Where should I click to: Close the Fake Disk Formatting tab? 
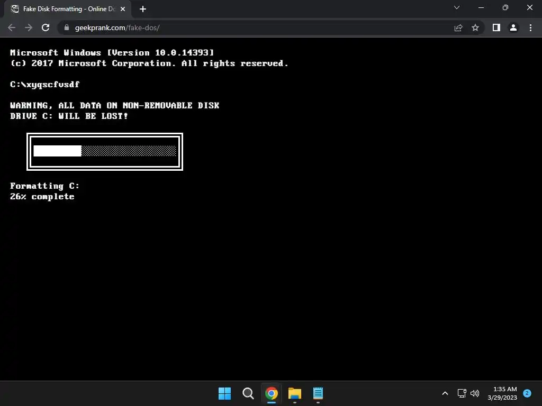[x=123, y=9]
